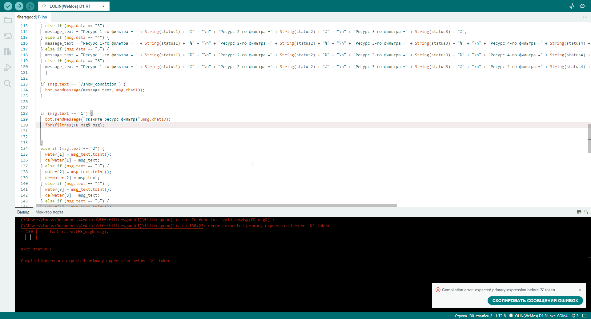Click line number 130 in the gutter
The width and height of the screenshot is (591, 319).
[x=24, y=125]
